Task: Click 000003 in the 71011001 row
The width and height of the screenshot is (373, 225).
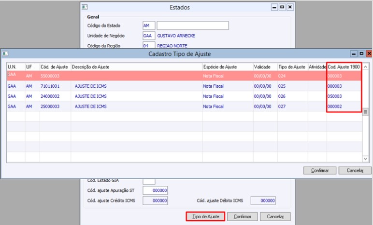Action: tap(335, 86)
